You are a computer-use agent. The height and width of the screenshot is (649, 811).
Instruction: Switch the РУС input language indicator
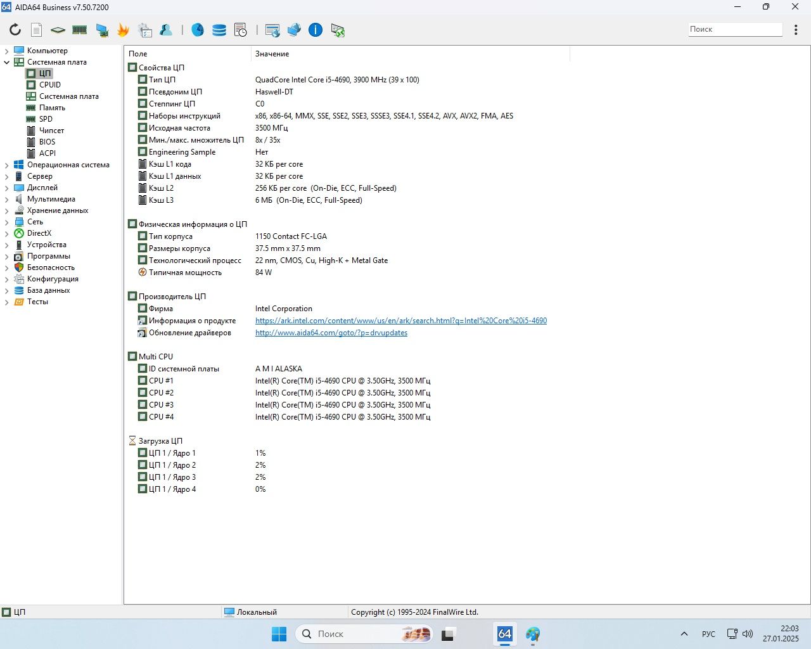tap(709, 634)
